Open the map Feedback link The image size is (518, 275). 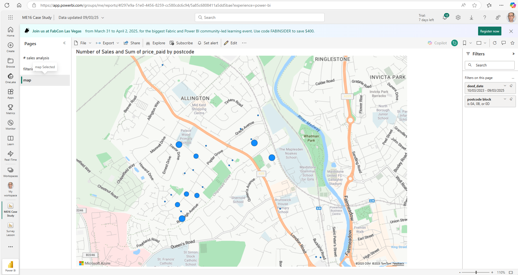click(x=398, y=264)
